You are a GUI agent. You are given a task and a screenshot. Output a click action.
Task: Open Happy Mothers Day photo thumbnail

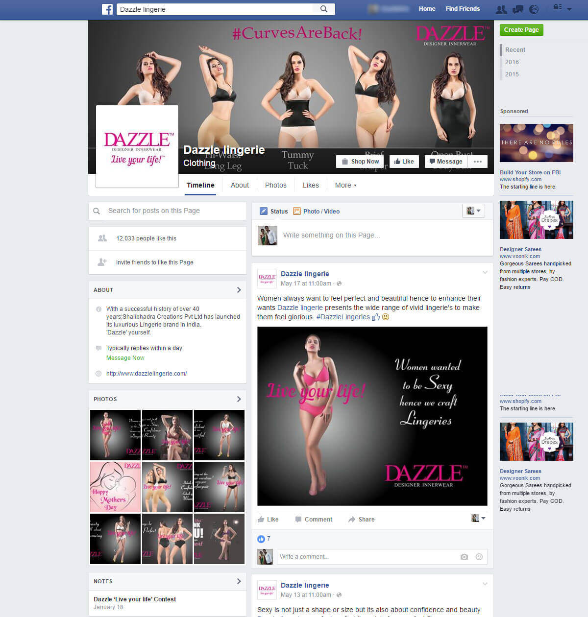(115, 487)
